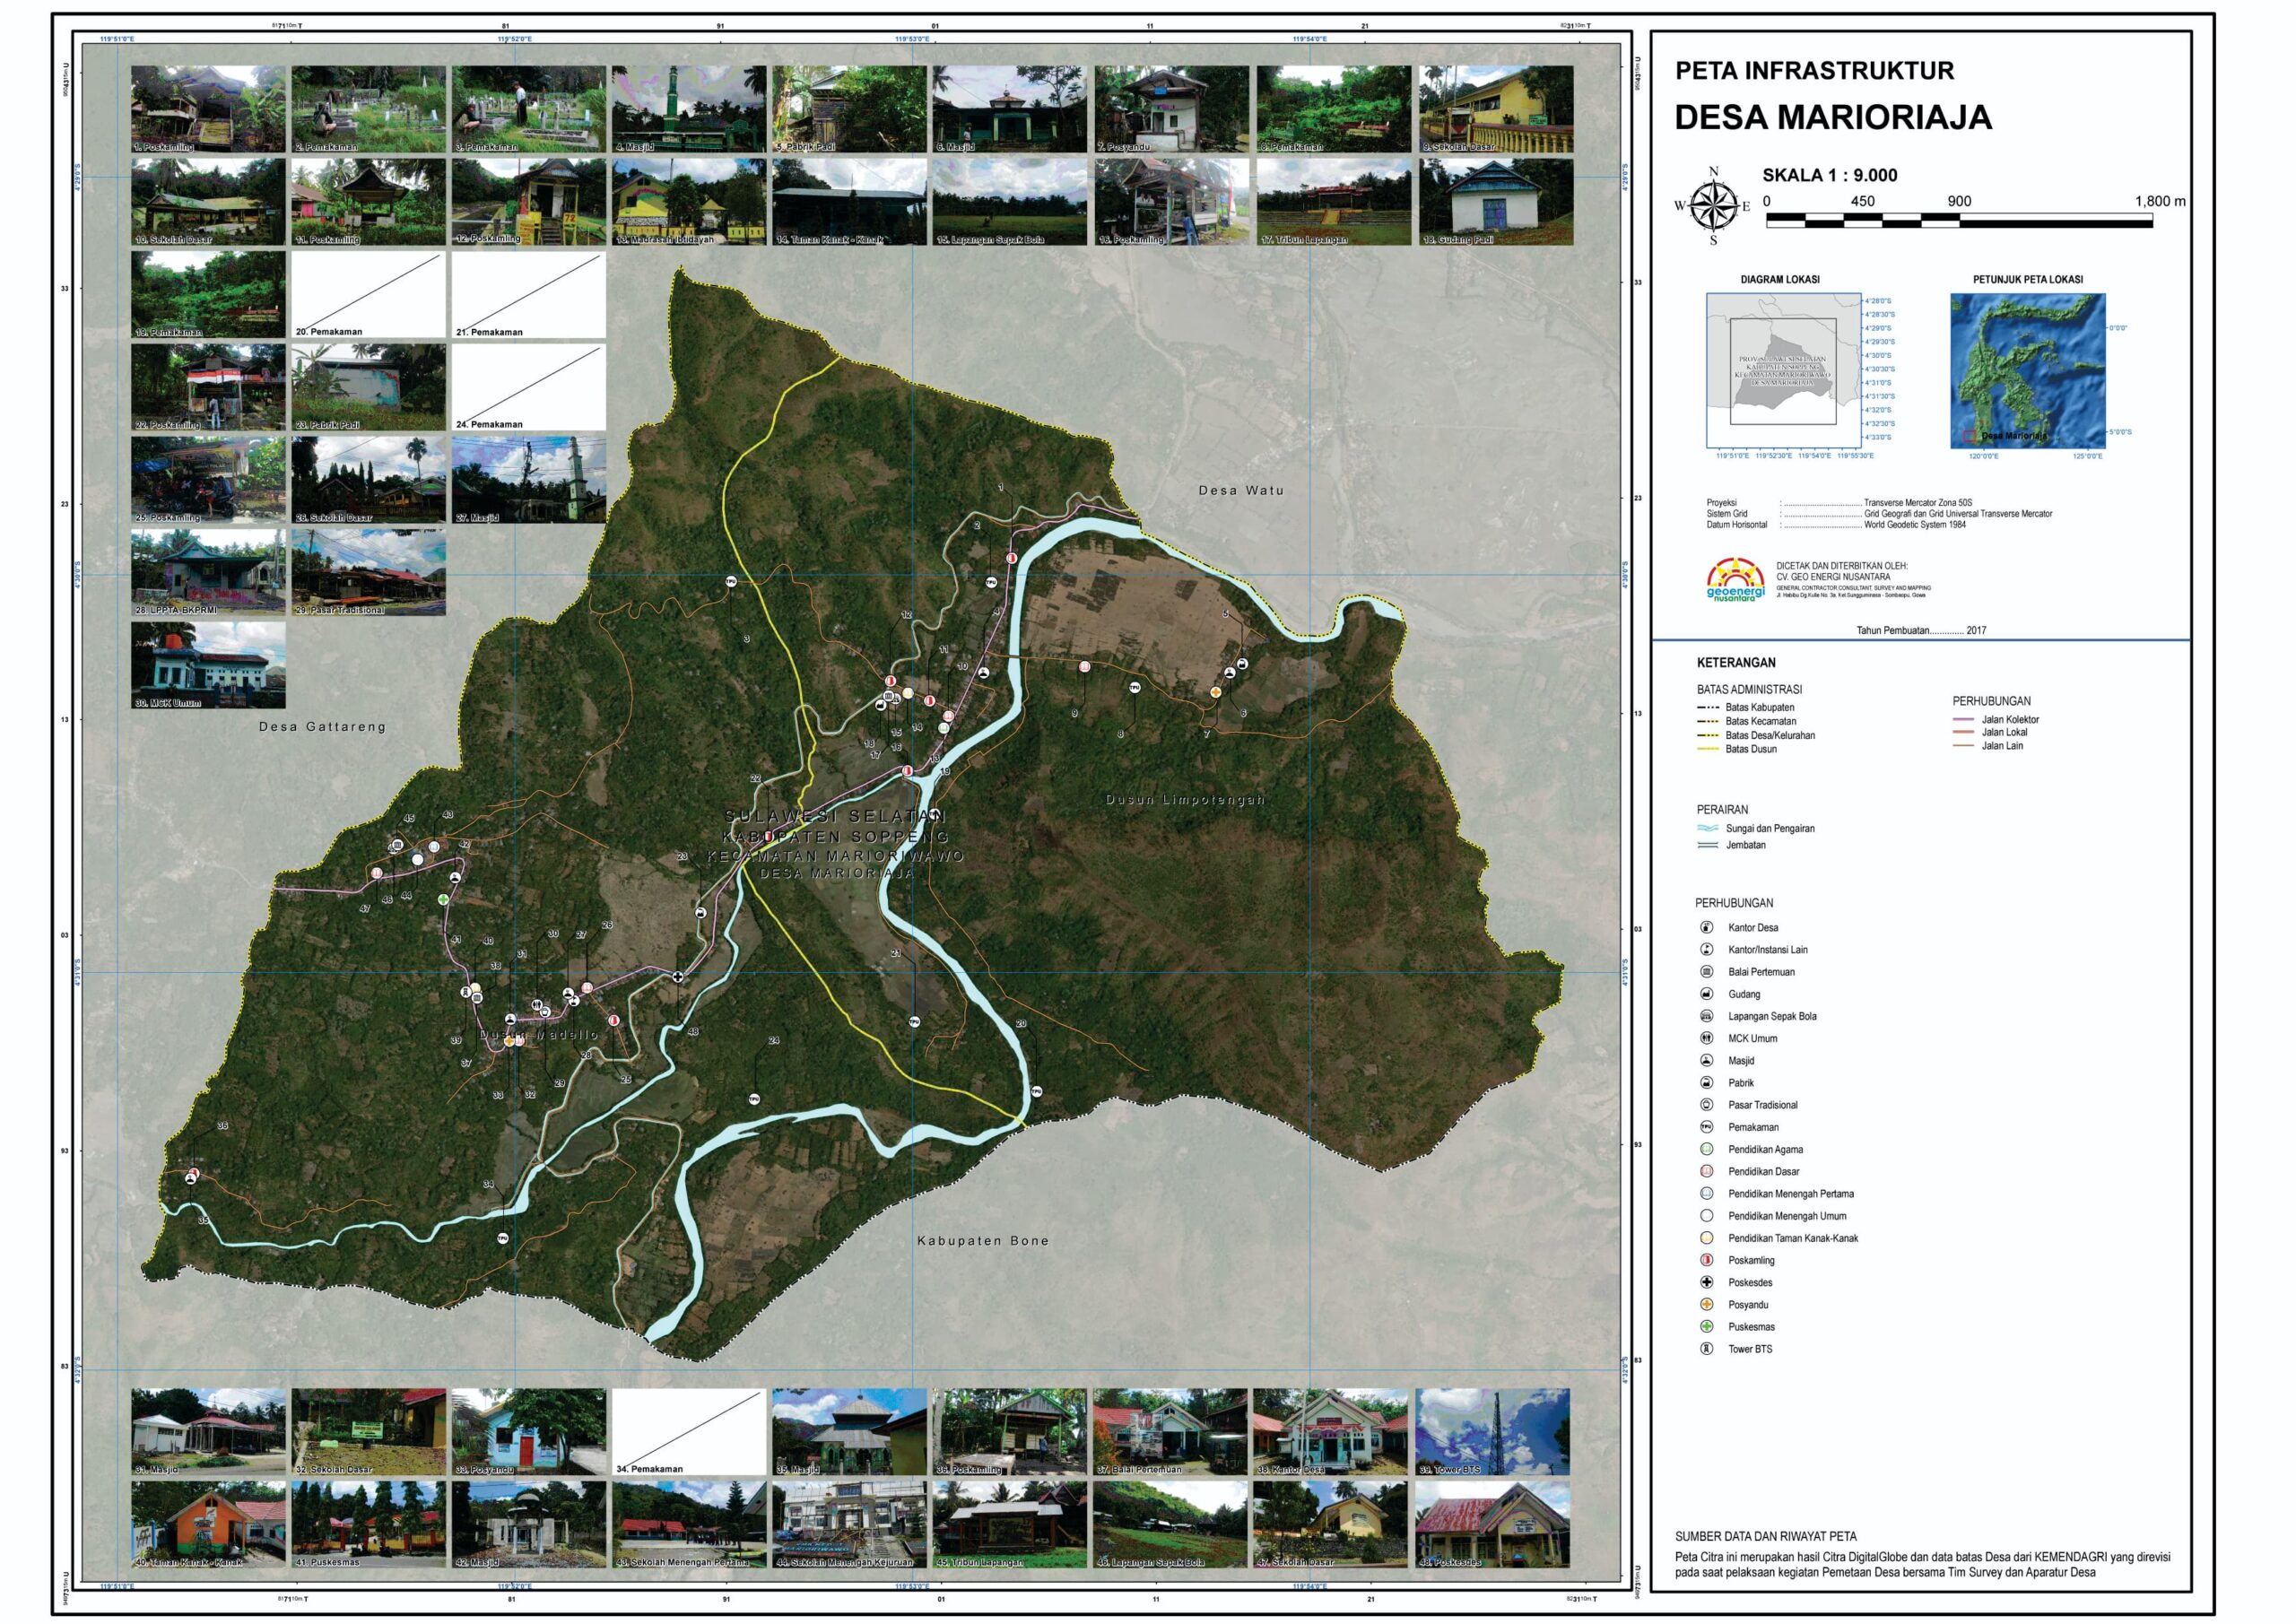The width and height of the screenshot is (2296, 1624).
Task: Click the Kantor Desa legend icon
Action: pos(1707,927)
